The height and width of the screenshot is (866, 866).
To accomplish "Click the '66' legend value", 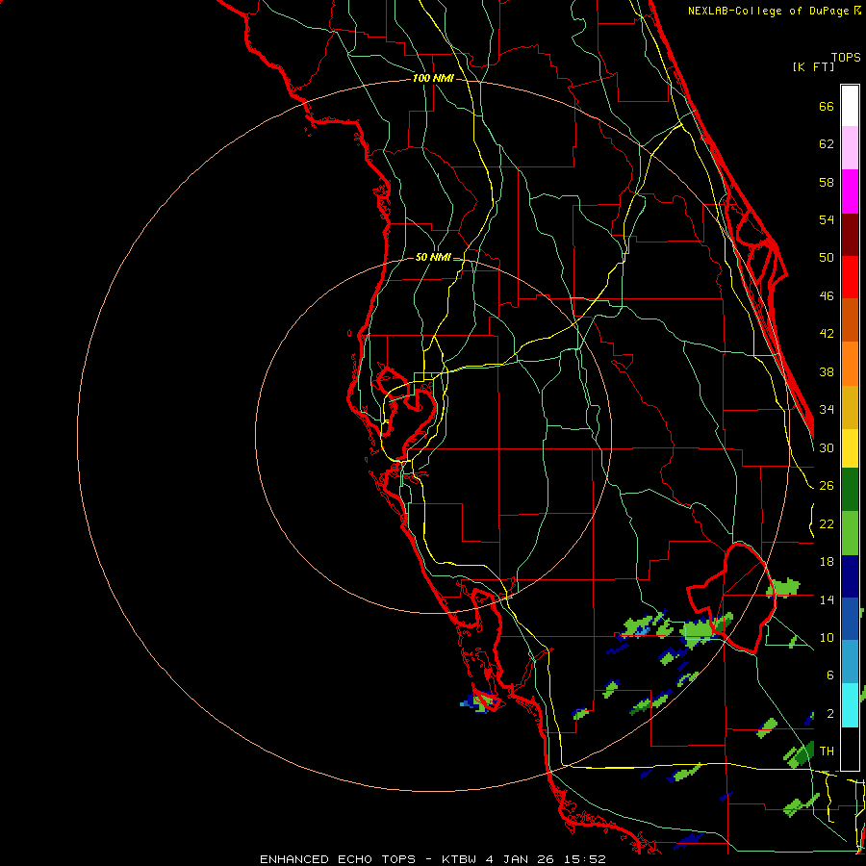I will [827, 106].
